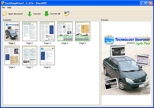The width and height of the screenshot is (154, 108).
Task: Click the Convert text label
Action: [x=37, y=14]
